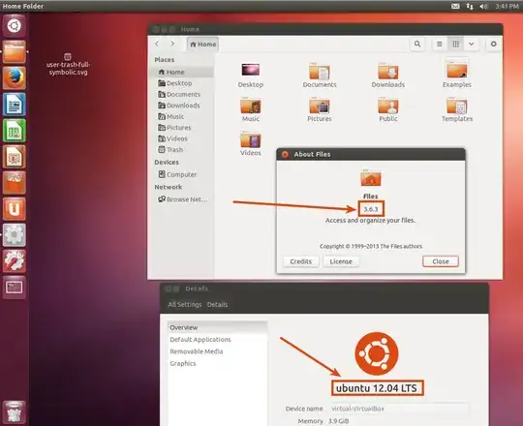
Task: Select the Examples folder icon in Home
Action: (x=456, y=74)
